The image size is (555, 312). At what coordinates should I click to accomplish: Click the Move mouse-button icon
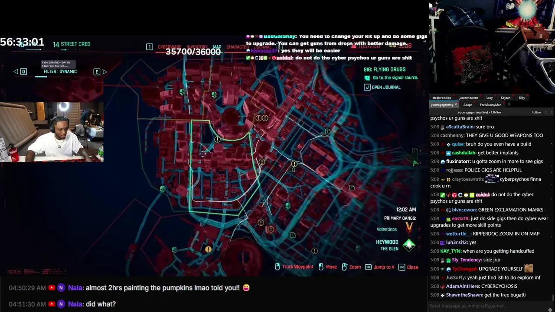tap(321, 267)
